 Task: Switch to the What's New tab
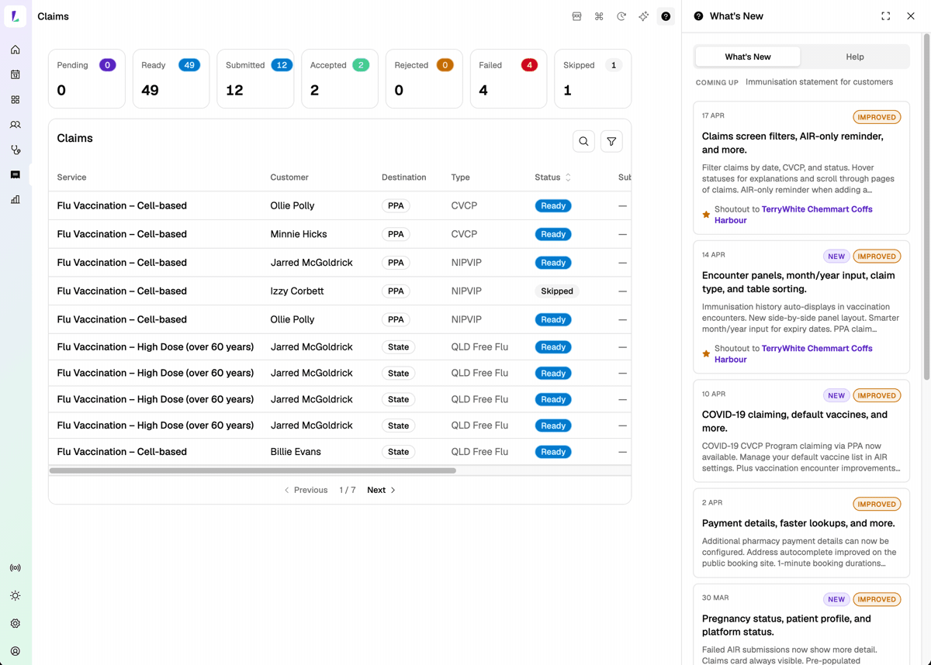click(748, 57)
